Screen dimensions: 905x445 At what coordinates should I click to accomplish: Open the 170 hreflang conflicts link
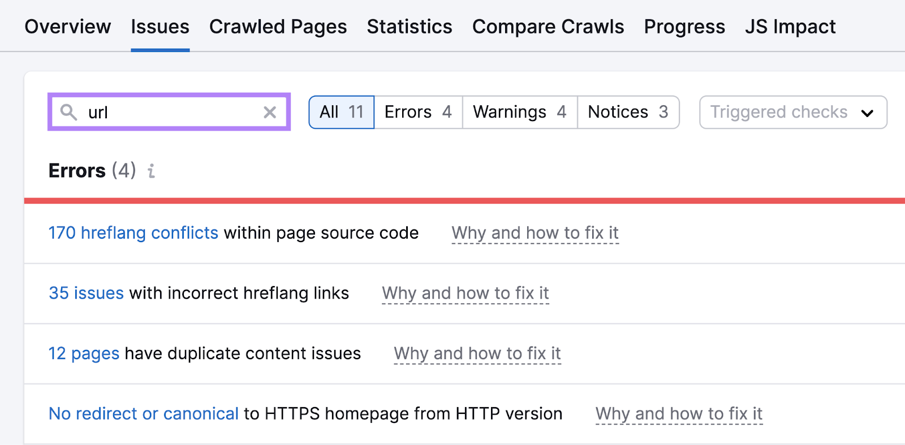(x=133, y=233)
